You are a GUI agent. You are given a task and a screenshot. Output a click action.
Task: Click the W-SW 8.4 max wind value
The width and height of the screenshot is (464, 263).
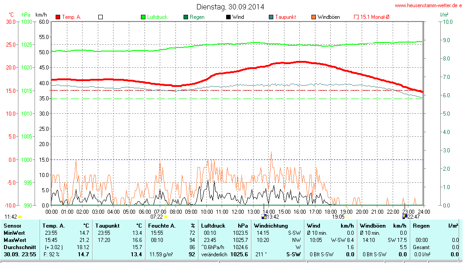tap(342, 240)
